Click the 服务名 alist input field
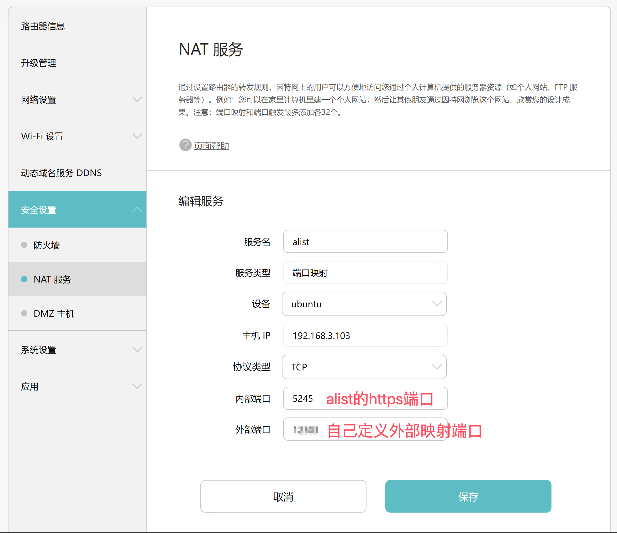Screen dimensions: 617x533 [x=365, y=242]
